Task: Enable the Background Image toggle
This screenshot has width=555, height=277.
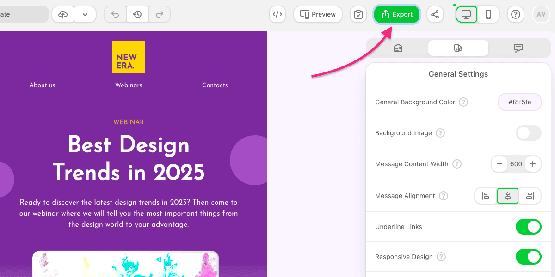Action: pyautogui.click(x=528, y=133)
